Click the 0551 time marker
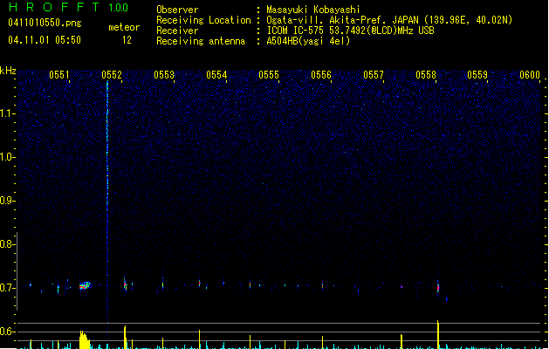Image resolution: width=549 pixels, height=349 pixels. coord(59,75)
